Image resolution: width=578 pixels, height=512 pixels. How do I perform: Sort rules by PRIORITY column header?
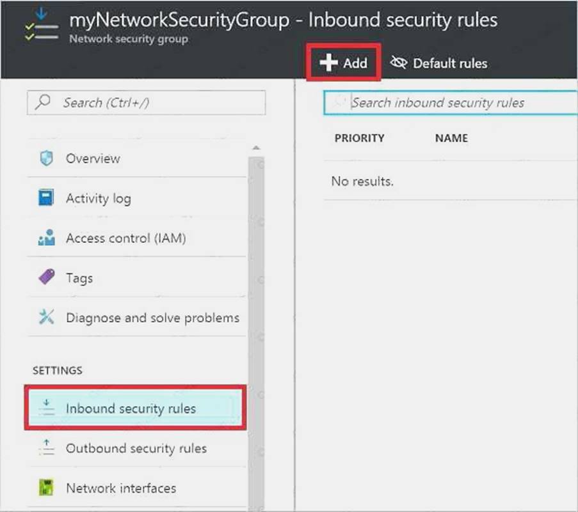point(359,138)
